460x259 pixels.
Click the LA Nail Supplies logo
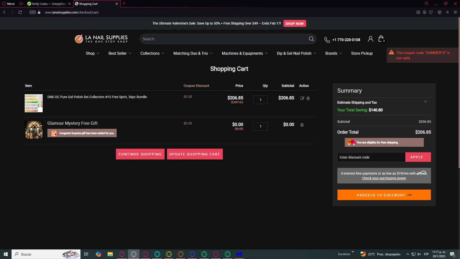101,39
